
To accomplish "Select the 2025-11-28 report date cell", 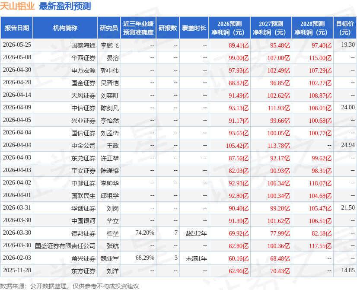I will tap(17, 270).
